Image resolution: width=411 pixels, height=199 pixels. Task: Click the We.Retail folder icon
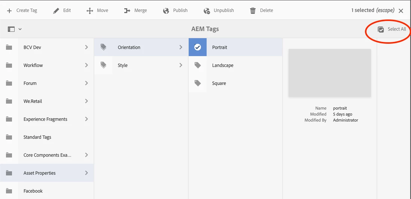click(x=9, y=101)
